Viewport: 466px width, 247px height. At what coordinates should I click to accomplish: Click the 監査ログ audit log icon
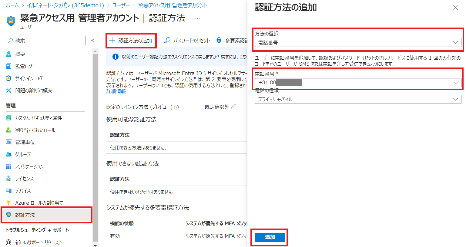click(9, 66)
